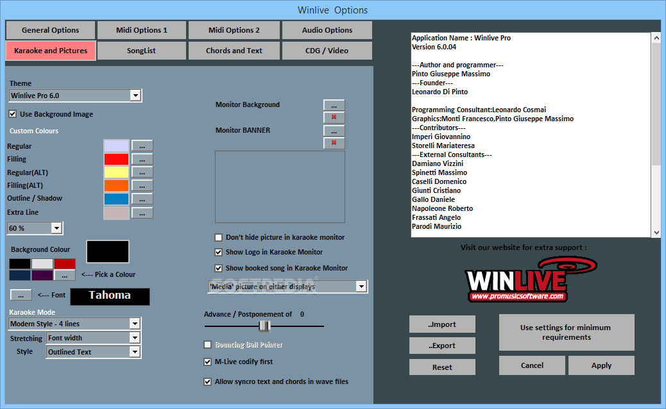Pick the dark navy background colour preset

point(20,276)
